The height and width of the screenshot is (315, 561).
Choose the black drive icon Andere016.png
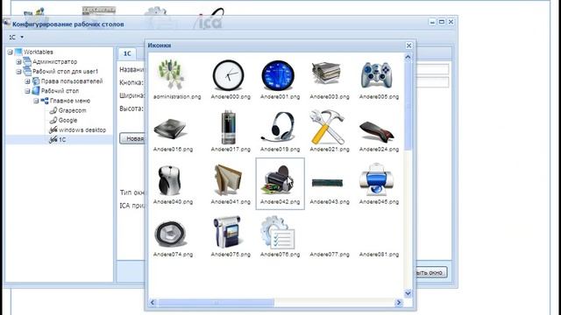(x=170, y=129)
